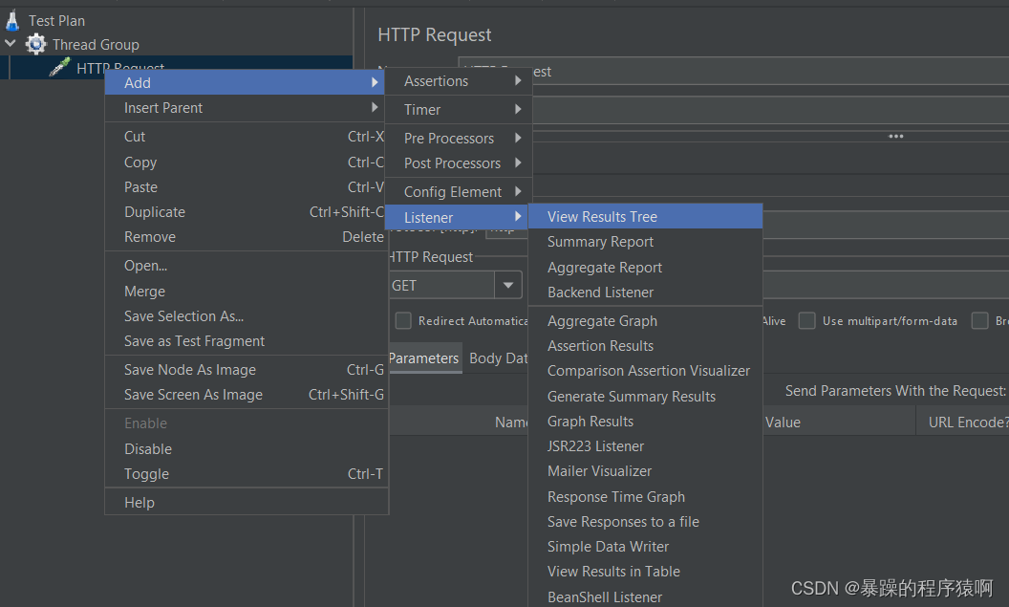Screen dimensions: 1009x607
Task: Open the GET method dropdown
Action: [507, 285]
